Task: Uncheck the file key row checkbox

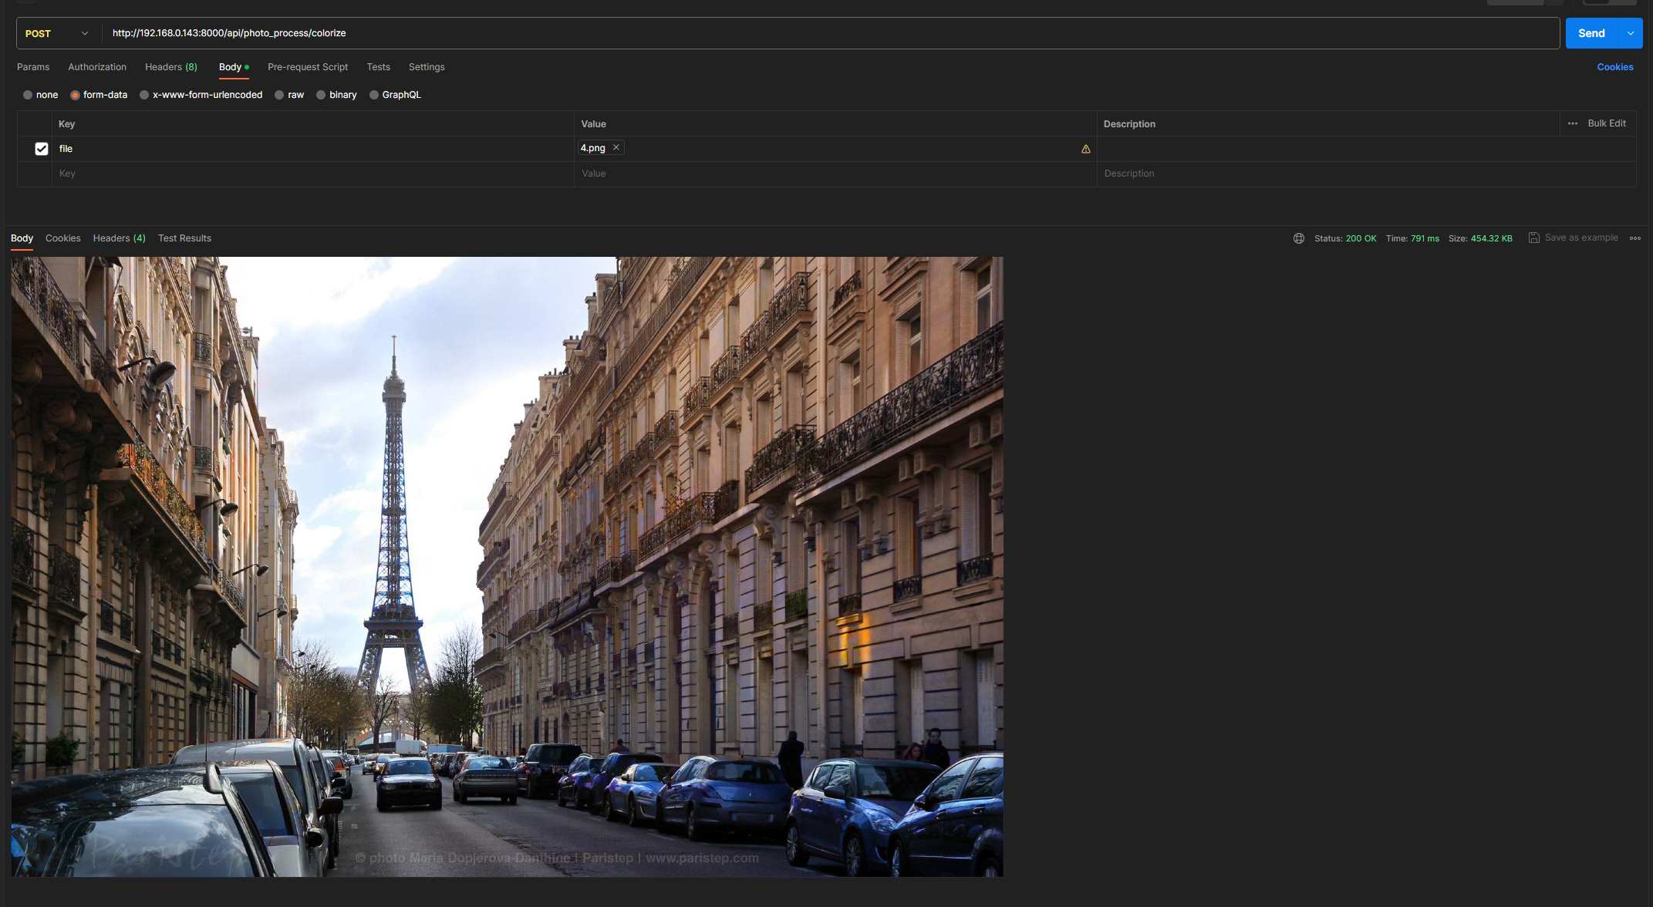Action: pos(42,149)
